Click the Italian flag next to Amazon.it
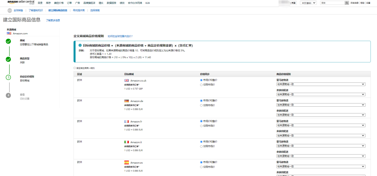Image resolution: width=377 pixels, height=176 pixels. [x=126, y=142]
